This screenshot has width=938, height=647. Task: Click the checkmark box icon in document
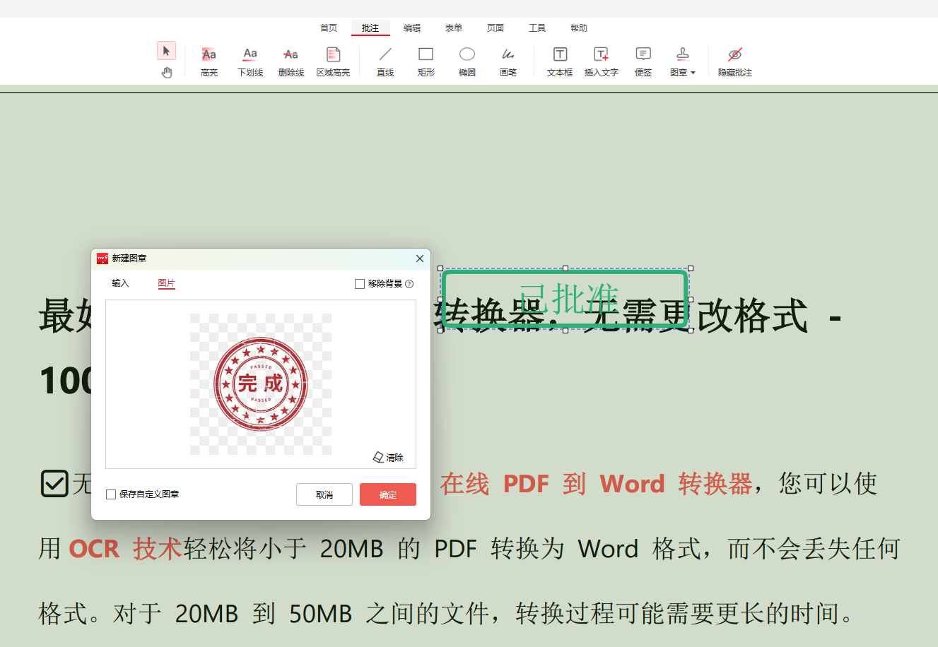[54, 484]
